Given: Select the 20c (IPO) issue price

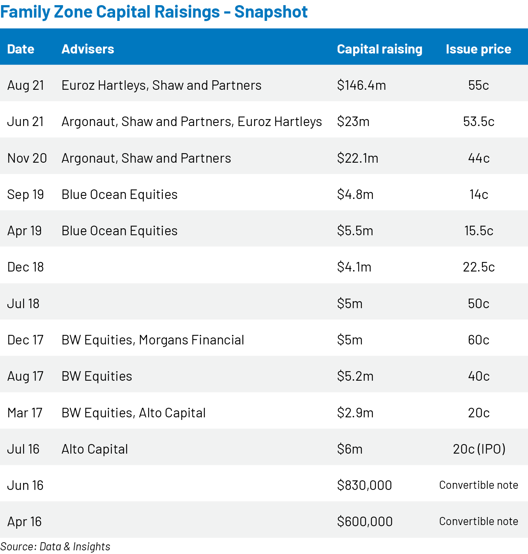Looking at the screenshot, I should coord(479,449).
